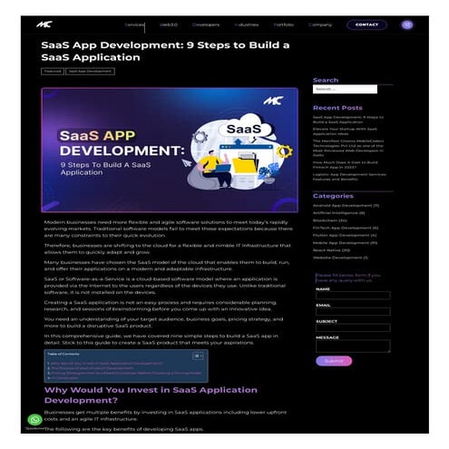Open the Developers menu item
449x449 pixels.
point(206,24)
